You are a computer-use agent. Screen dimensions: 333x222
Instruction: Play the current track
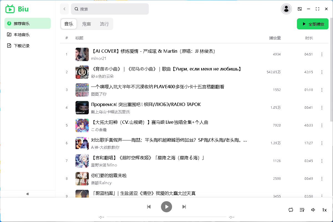tap(167, 206)
